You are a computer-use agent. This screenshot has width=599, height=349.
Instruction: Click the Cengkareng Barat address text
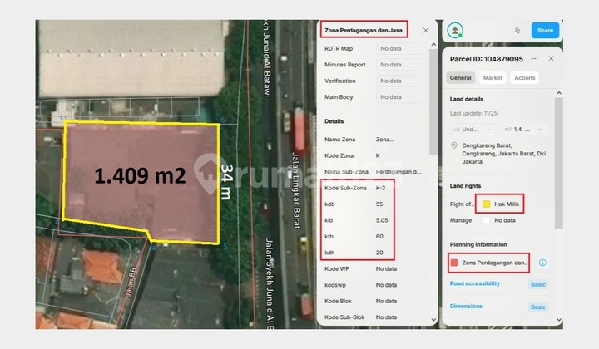503,154
